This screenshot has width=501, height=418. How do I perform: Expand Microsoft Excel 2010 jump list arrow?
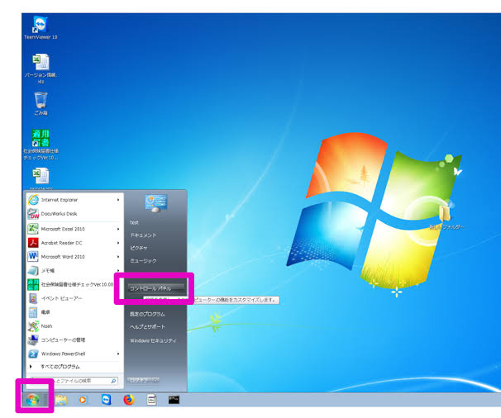tap(118, 229)
